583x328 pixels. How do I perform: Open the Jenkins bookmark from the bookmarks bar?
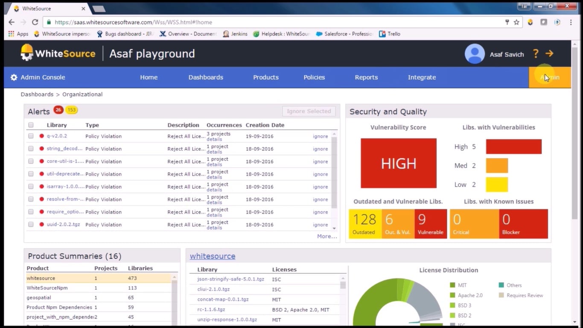235,34
